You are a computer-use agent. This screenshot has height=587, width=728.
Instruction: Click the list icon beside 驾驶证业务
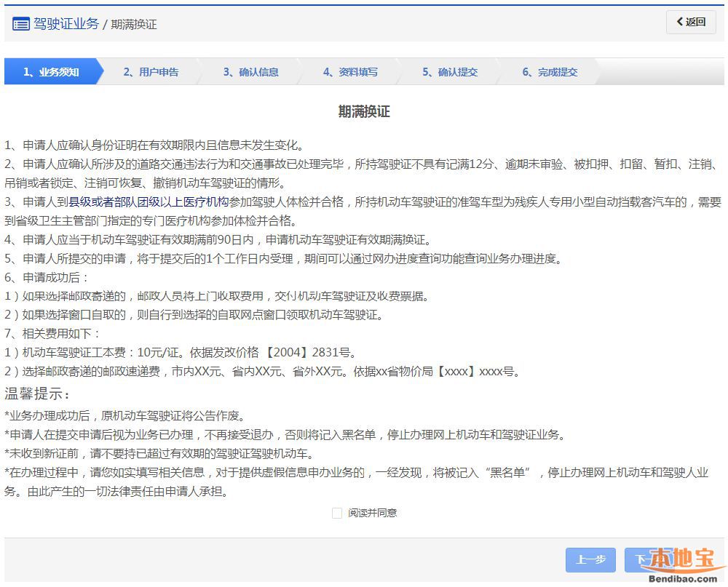point(20,23)
